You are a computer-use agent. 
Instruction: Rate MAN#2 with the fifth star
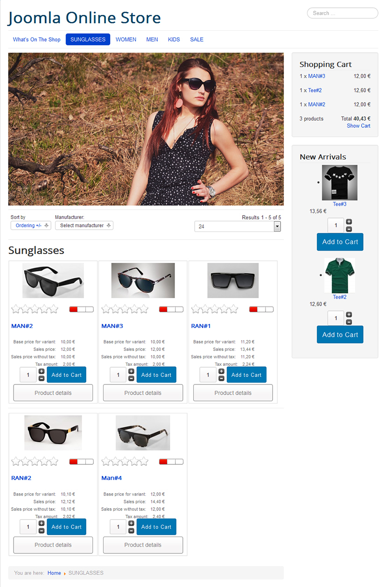click(x=53, y=309)
